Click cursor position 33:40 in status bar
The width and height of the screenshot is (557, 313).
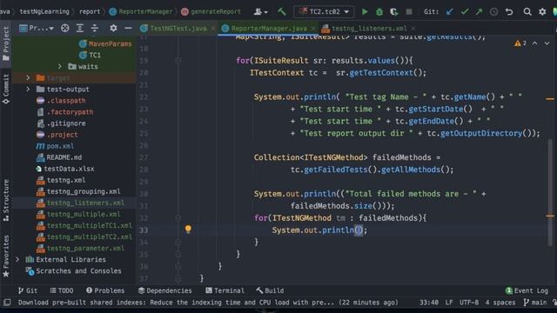(429, 303)
